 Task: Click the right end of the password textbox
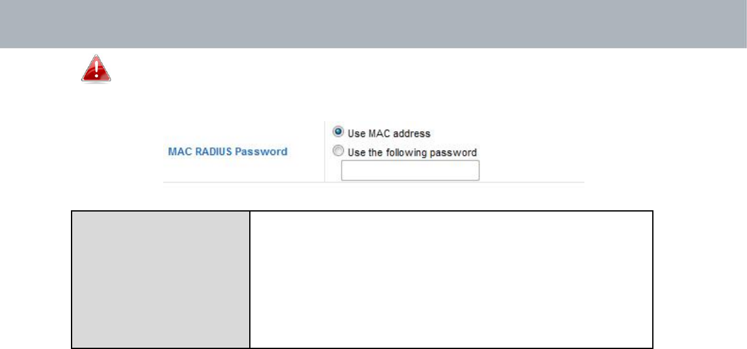476,171
